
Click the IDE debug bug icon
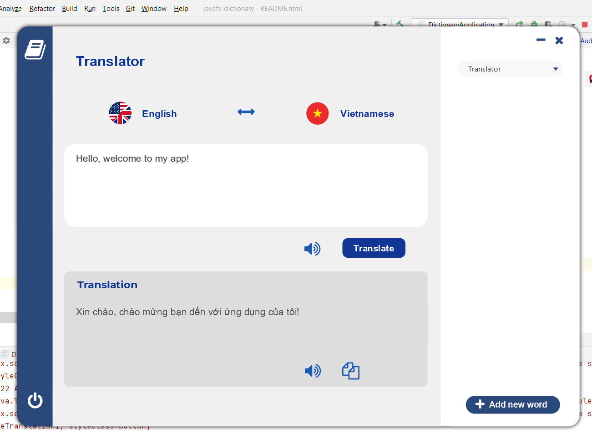tap(534, 24)
